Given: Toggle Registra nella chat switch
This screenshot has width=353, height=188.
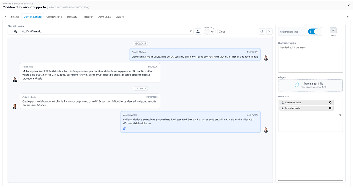Looking at the screenshot, I should [314, 31].
